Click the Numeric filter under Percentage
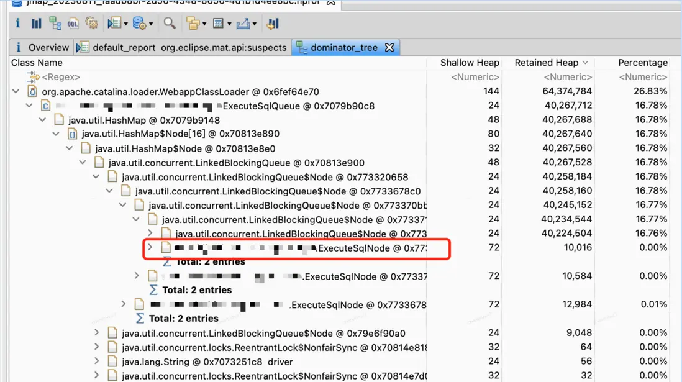682x382 pixels. click(x=643, y=77)
